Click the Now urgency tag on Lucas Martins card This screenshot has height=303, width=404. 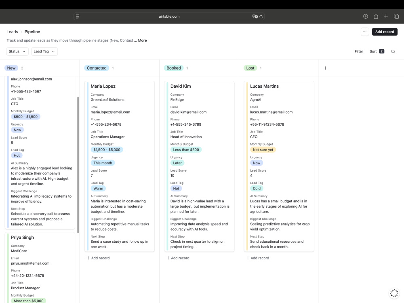click(257, 163)
